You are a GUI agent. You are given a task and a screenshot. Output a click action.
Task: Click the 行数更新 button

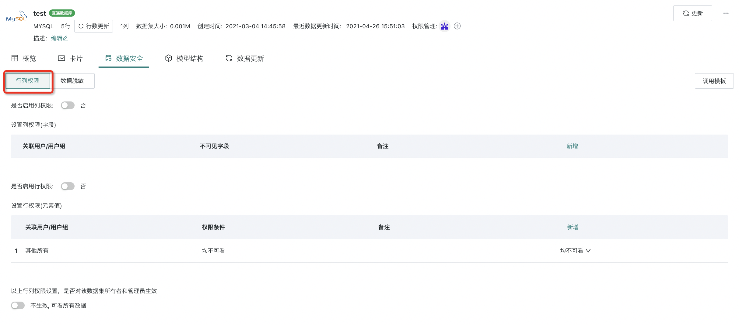point(94,26)
